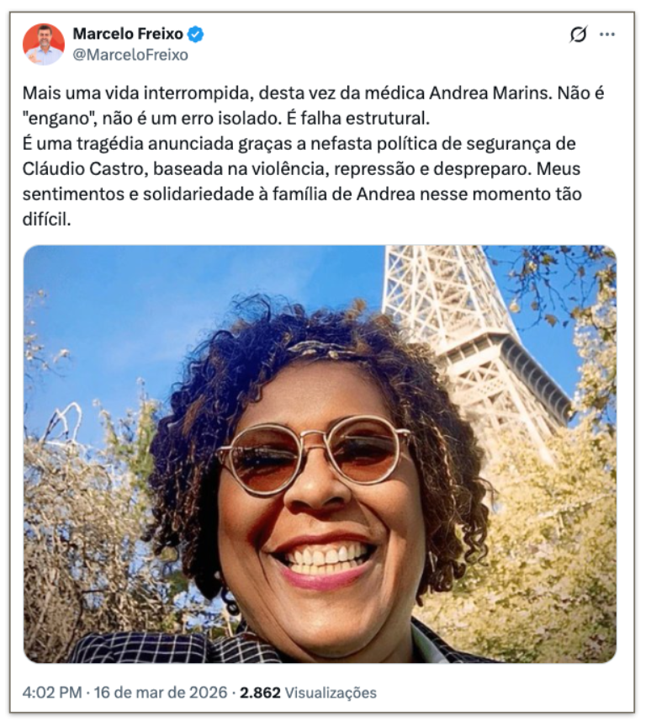This screenshot has height=727, width=646.
Task: Click the Visualizações label
Action: coord(331,693)
